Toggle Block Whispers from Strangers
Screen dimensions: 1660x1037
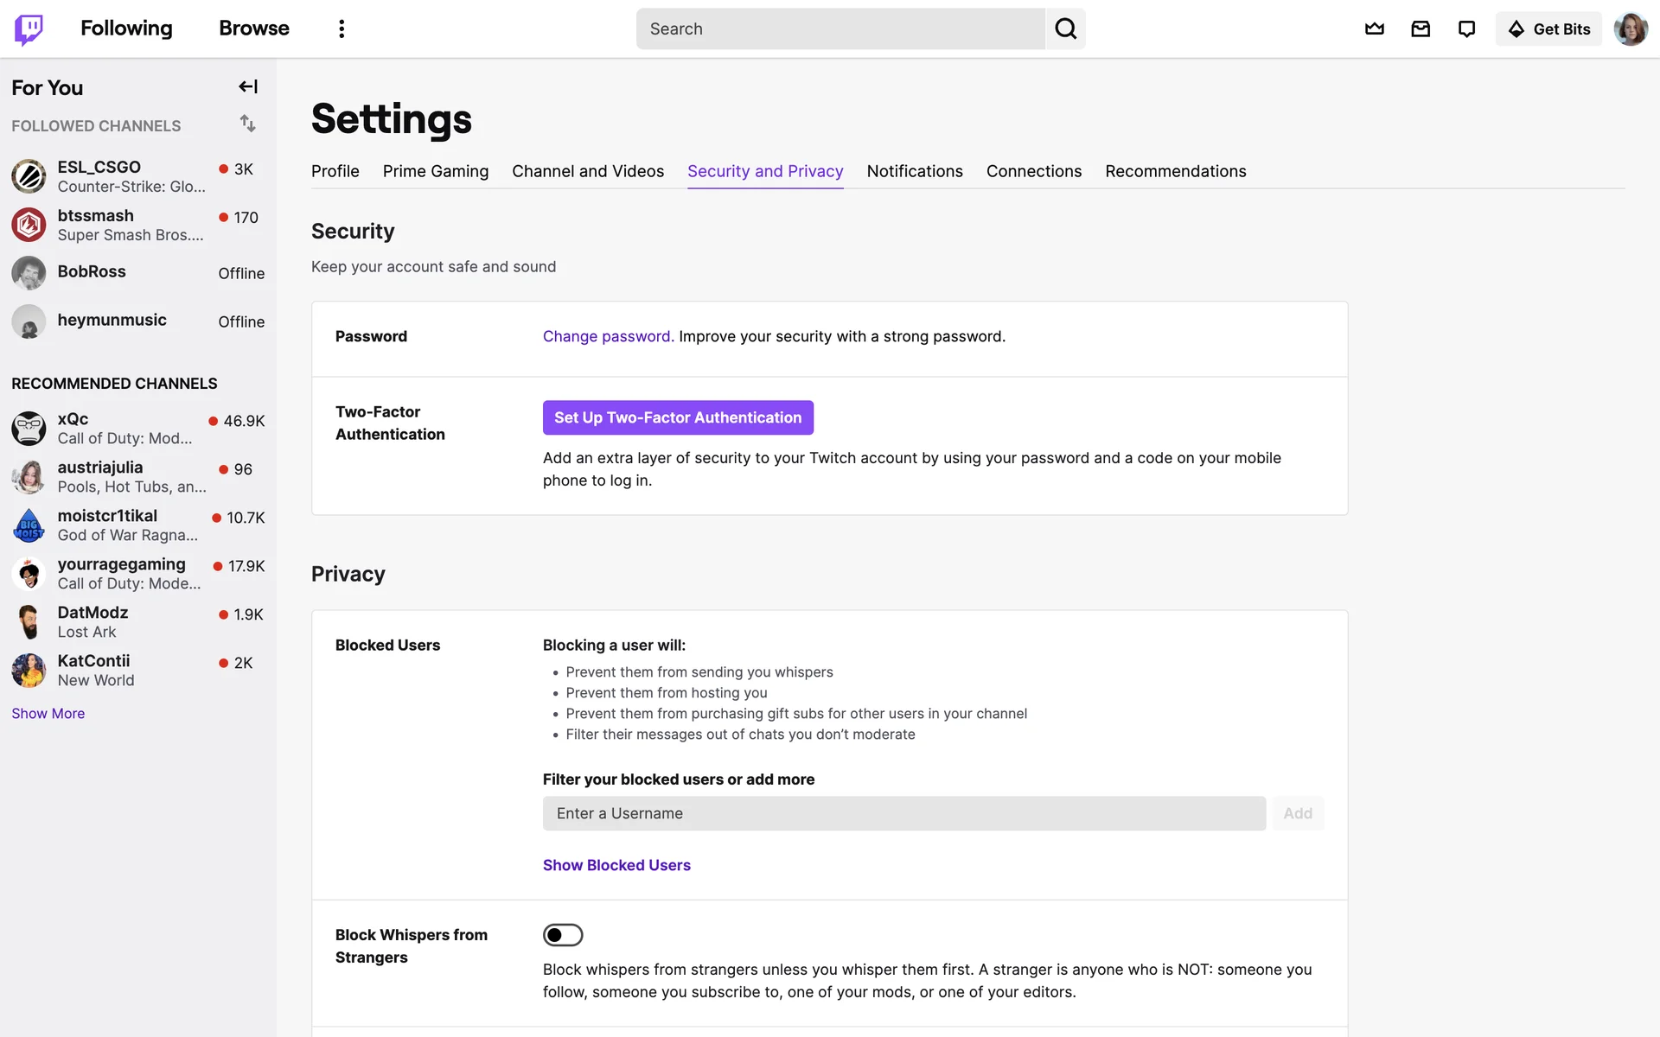click(563, 935)
